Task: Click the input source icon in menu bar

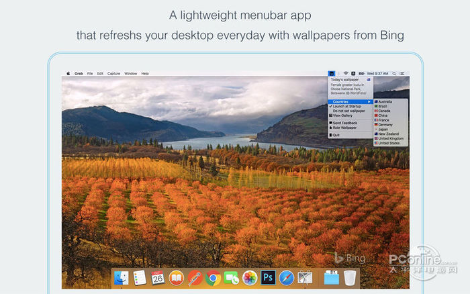Action: click(353, 73)
